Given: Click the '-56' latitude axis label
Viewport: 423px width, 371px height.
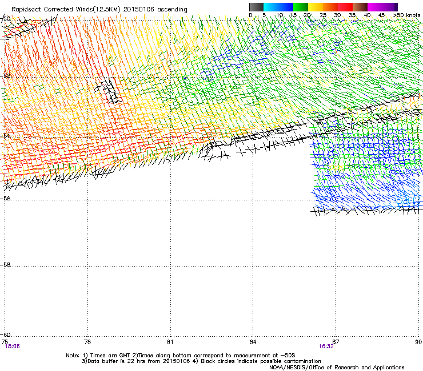Looking at the screenshot, I should (x=5, y=199).
